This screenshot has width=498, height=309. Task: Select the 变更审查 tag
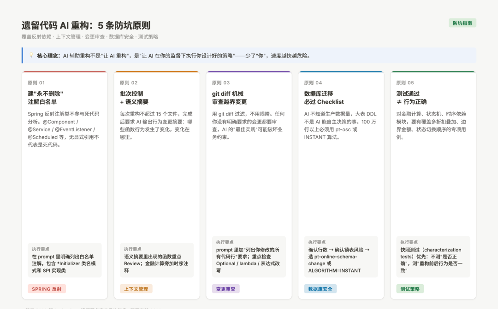click(x=226, y=289)
